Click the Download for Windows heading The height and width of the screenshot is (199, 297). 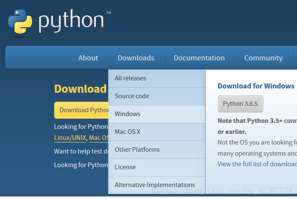pyautogui.click(x=256, y=86)
